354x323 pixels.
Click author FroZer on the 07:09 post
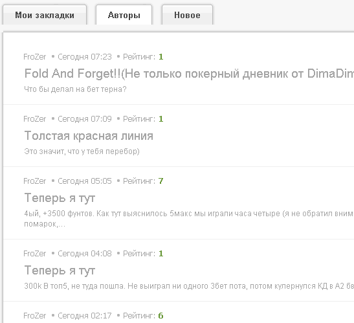pos(35,119)
